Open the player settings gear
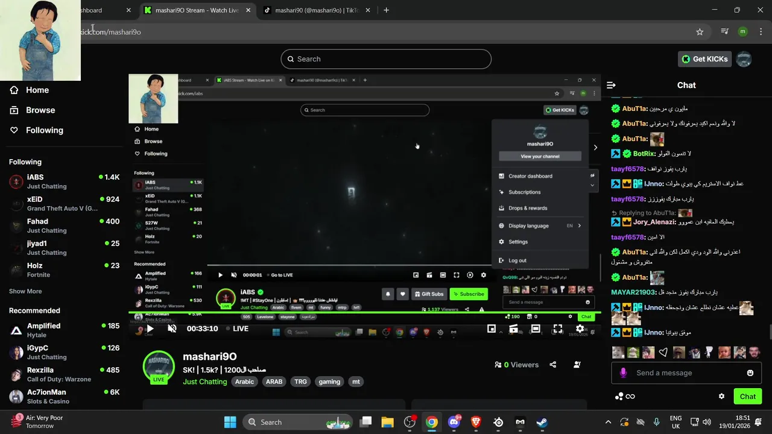The image size is (772, 434). (x=580, y=329)
